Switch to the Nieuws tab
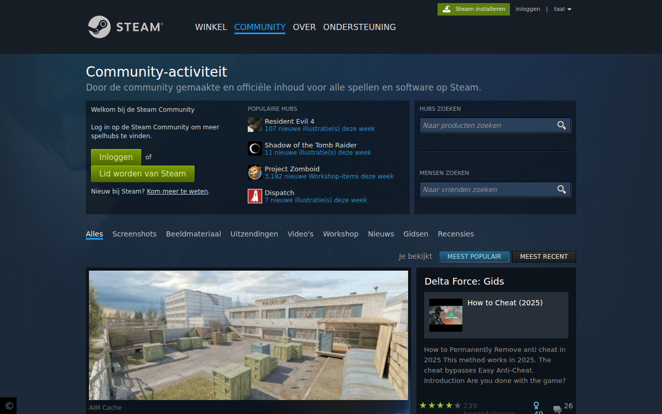The height and width of the screenshot is (414, 662). (x=381, y=234)
